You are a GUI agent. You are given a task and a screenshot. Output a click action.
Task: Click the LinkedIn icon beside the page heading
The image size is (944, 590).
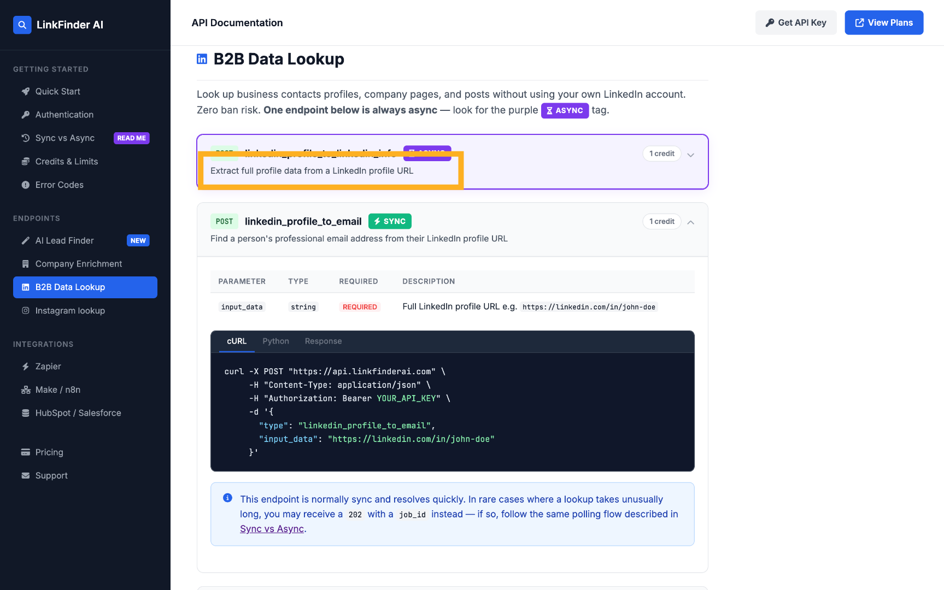click(x=202, y=59)
